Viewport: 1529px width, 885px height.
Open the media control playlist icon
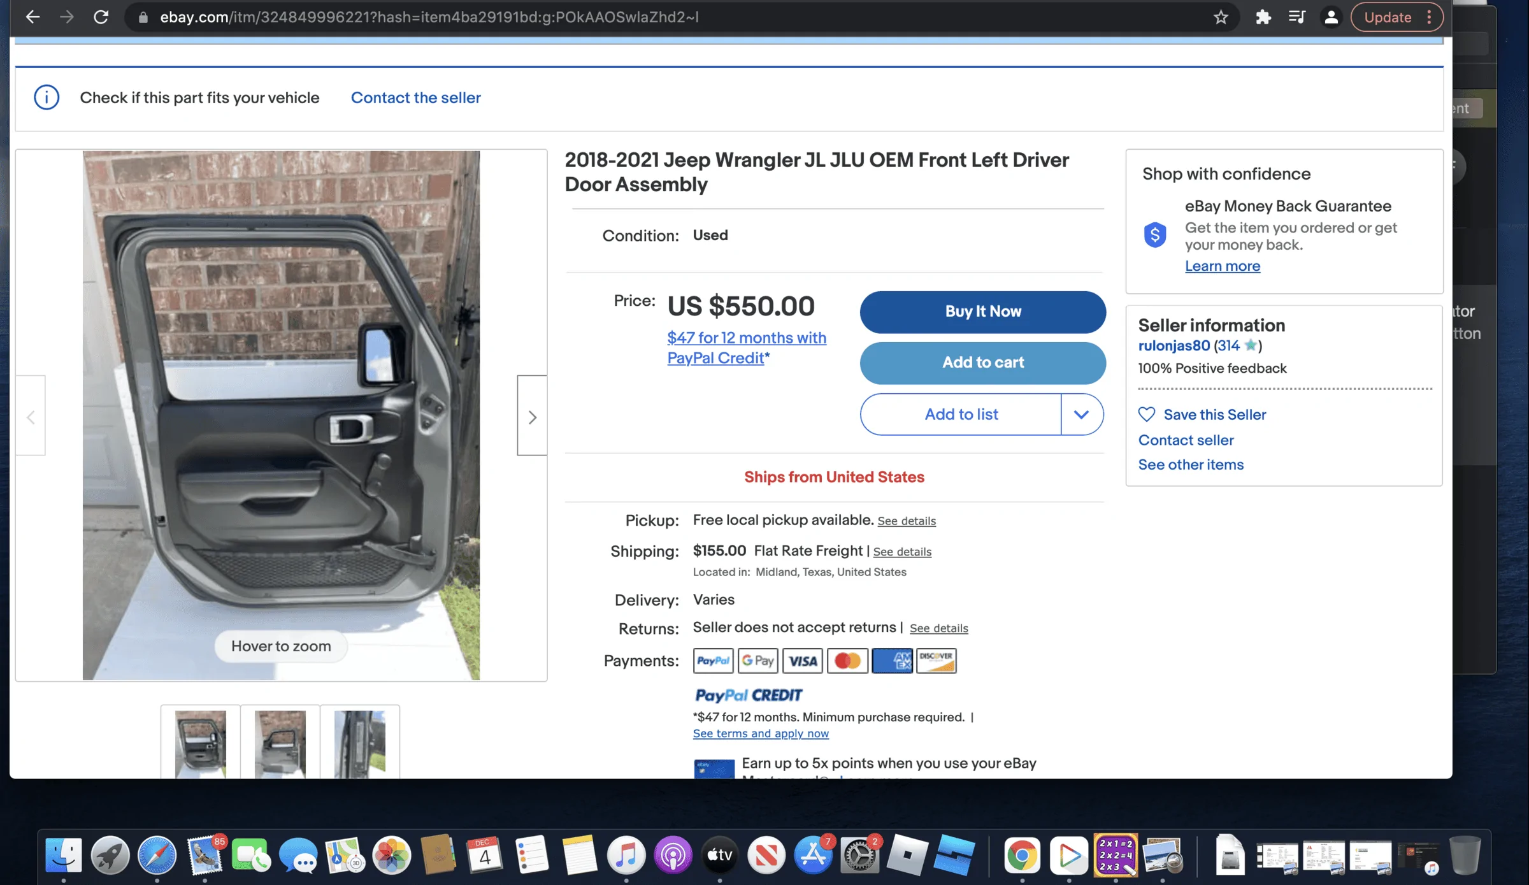click(x=1296, y=17)
